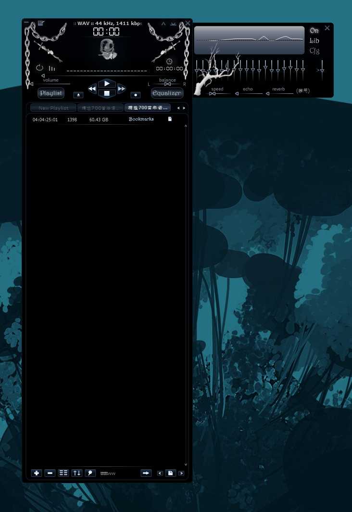
Task: Skip to the next track
Action: point(121,89)
